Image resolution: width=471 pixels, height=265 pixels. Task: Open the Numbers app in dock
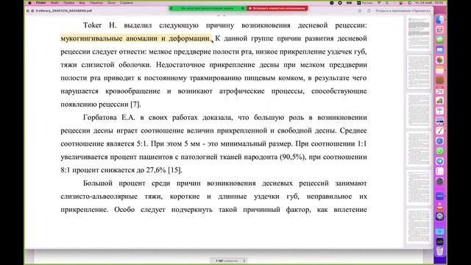(439, 101)
